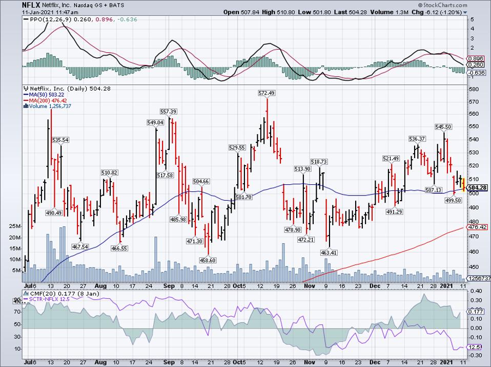Click the last price tag 504.28 on axis
The height and width of the screenshot is (367, 491).
pyautogui.click(x=477, y=187)
